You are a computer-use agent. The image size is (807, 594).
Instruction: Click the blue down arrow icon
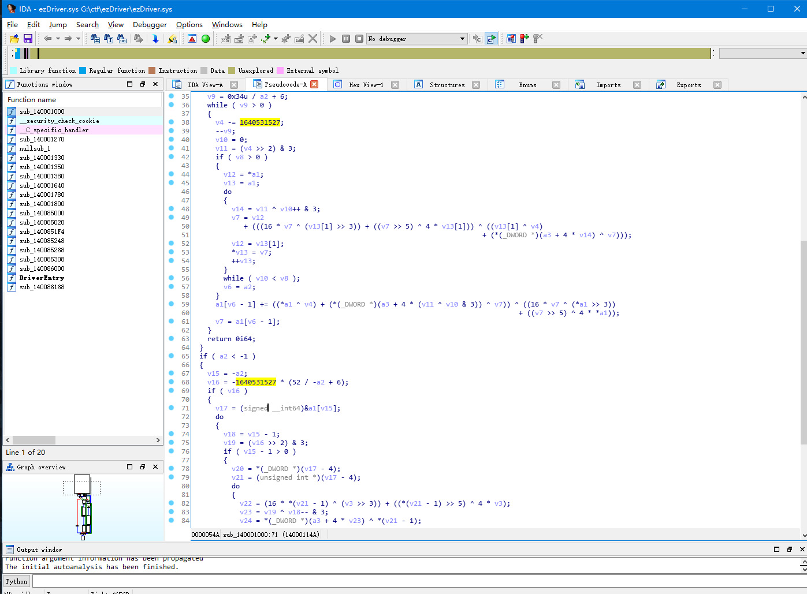(x=155, y=39)
